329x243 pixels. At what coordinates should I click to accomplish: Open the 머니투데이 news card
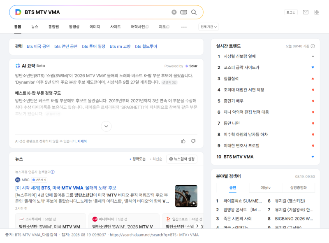pyautogui.click(x=124, y=221)
